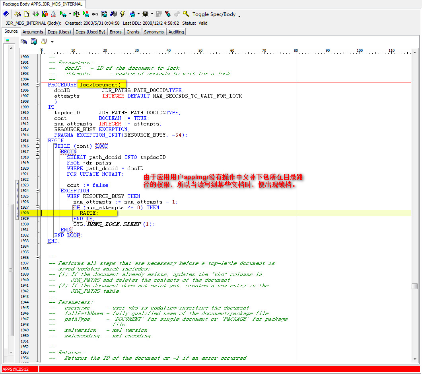Viewport: 422px width, 374px height.
Task: Open the Deps (Used By) tab
Action: (x=90, y=32)
